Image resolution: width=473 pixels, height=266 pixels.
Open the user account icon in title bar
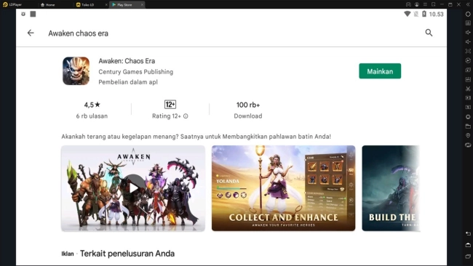tap(416, 4)
